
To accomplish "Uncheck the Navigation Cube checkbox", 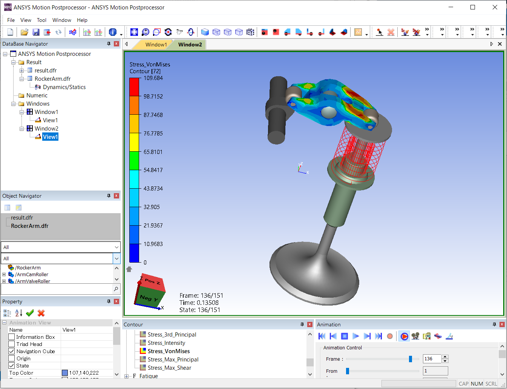I will click(x=12, y=351).
